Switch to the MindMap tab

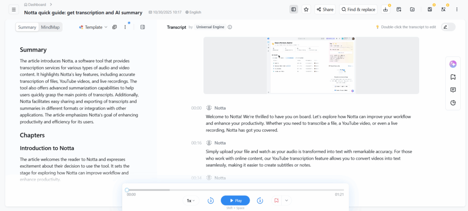pos(50,27)
